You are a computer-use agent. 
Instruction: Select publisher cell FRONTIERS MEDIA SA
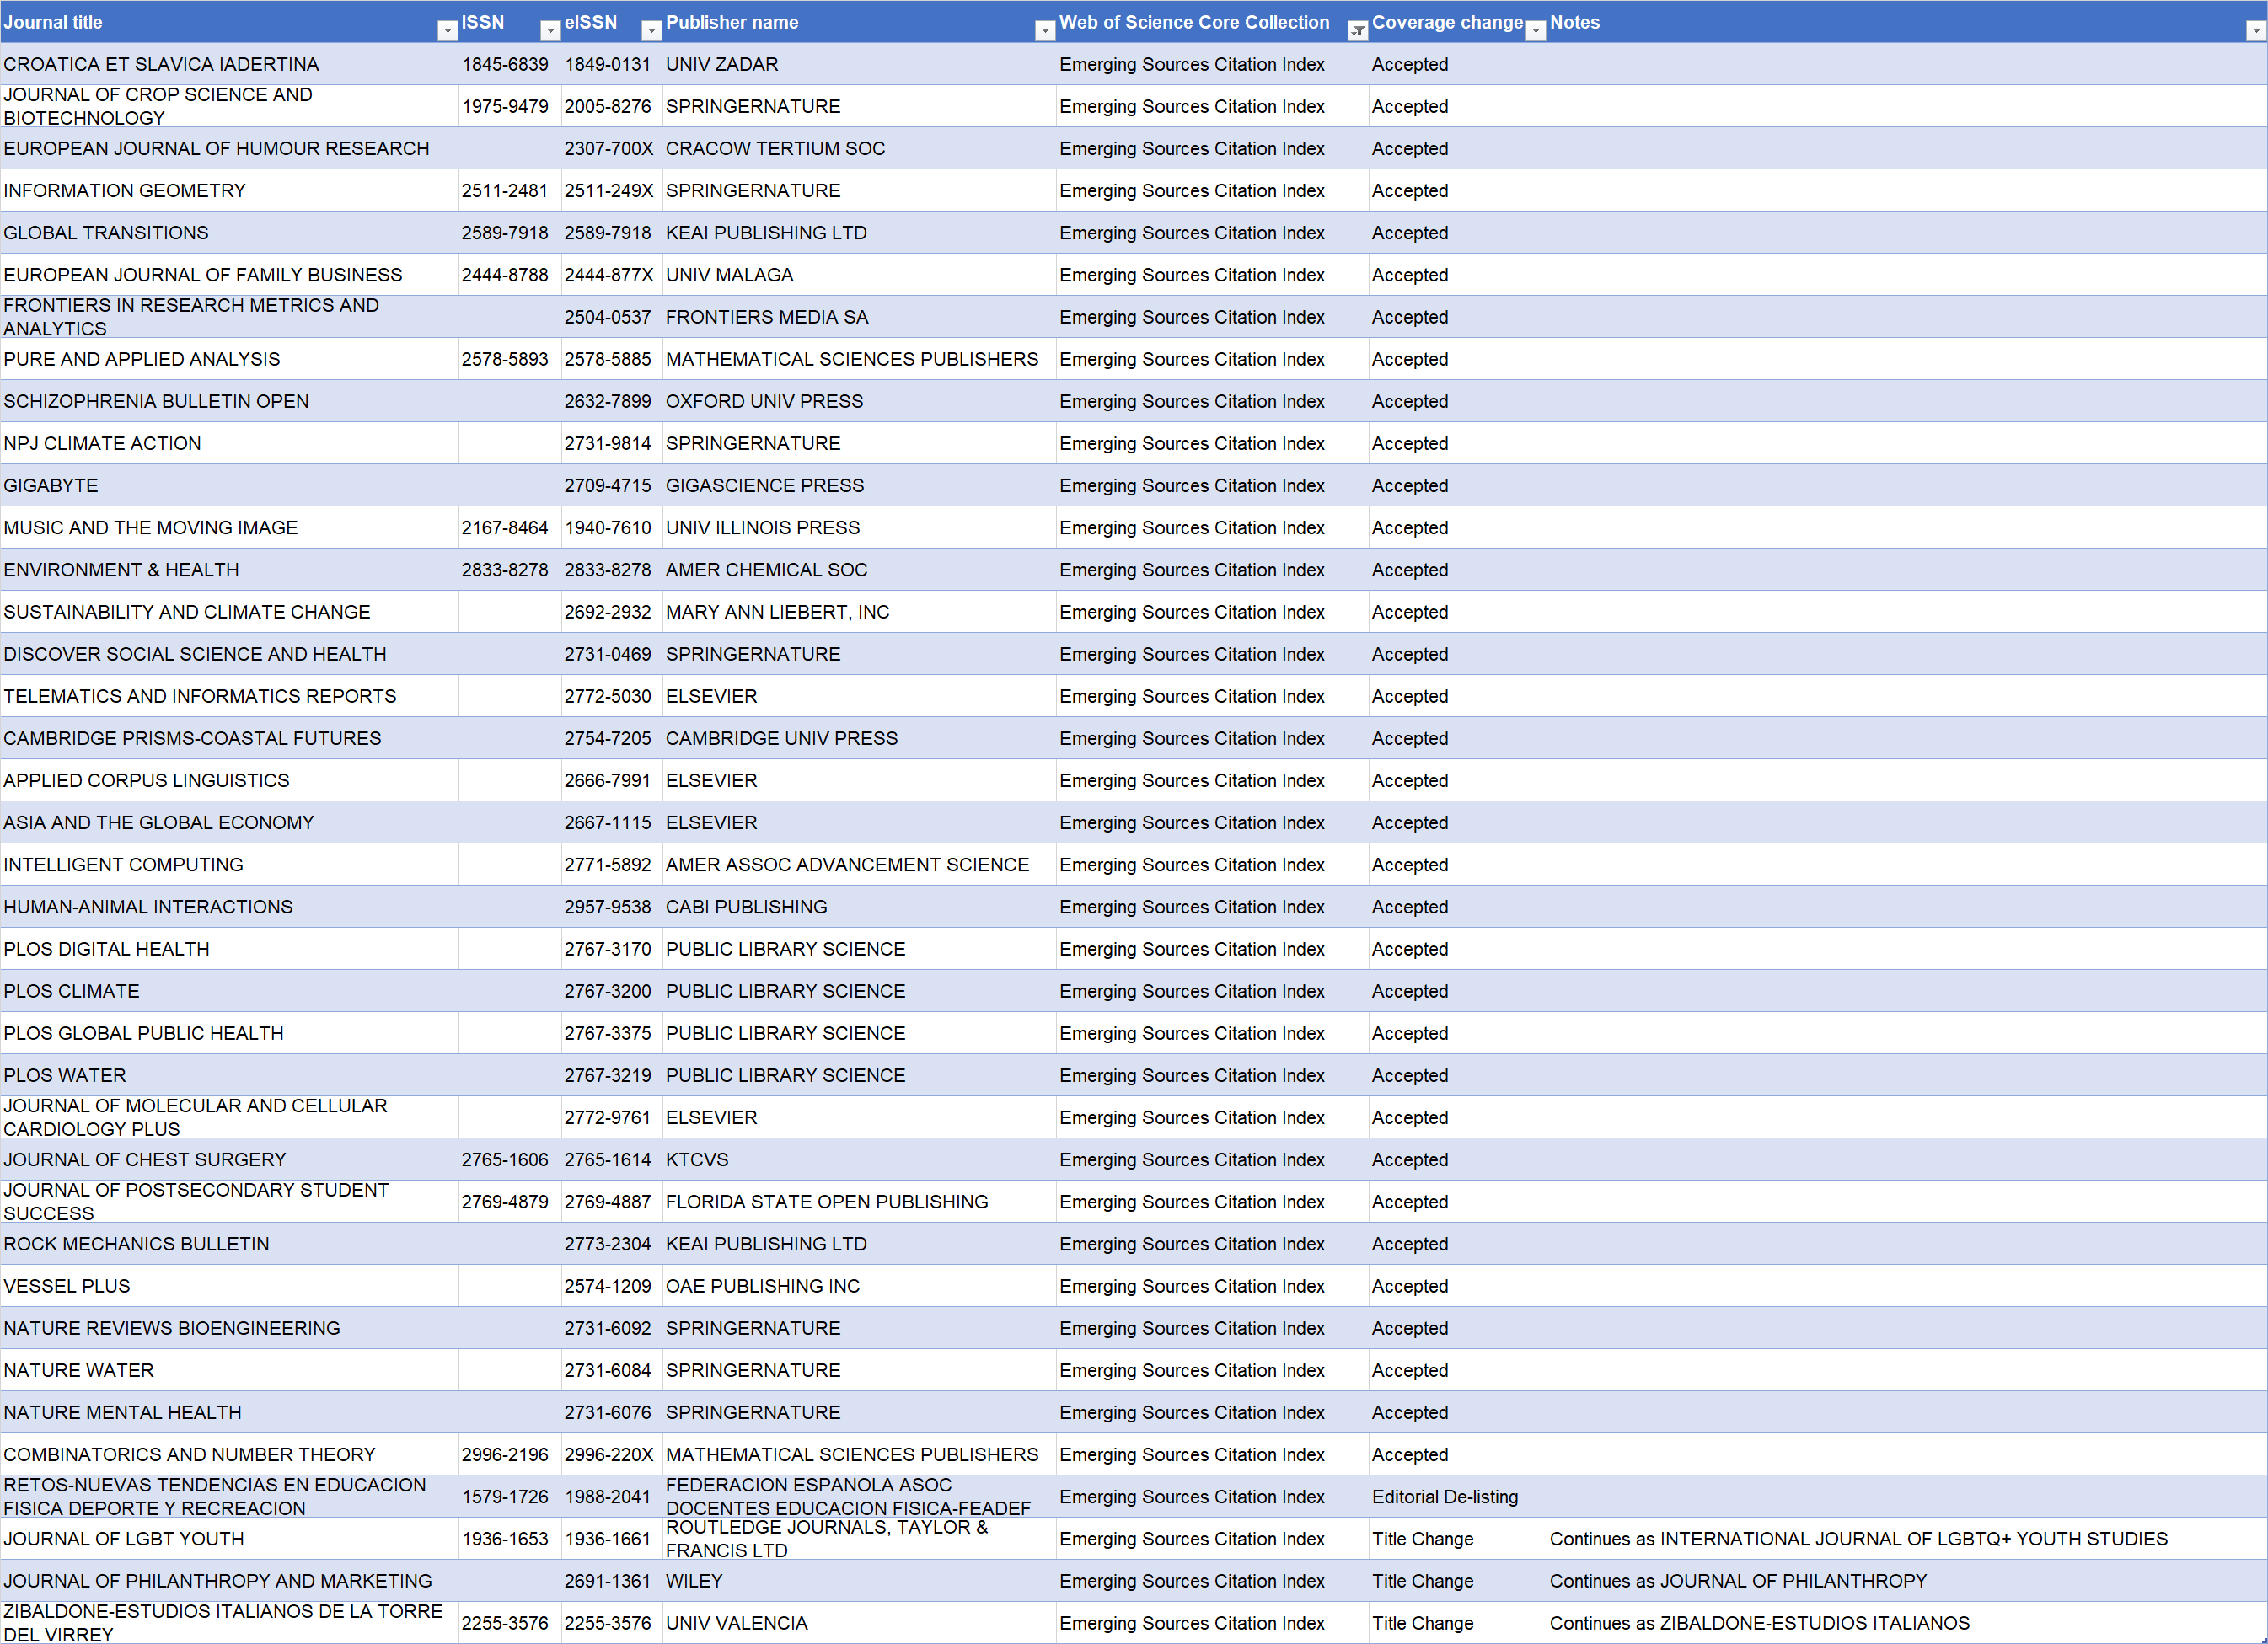pyautogui.click(x=859, y=316)
